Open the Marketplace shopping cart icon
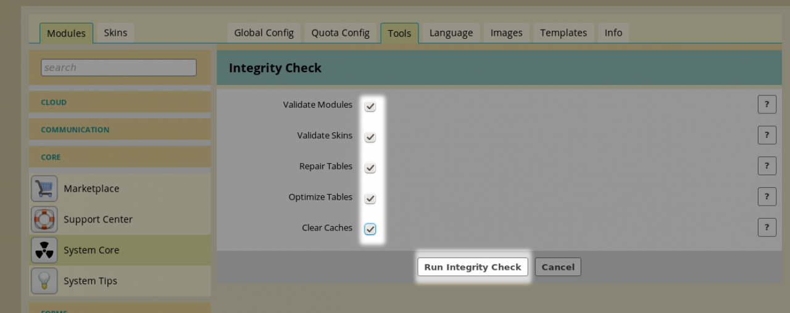 point(44,189)
